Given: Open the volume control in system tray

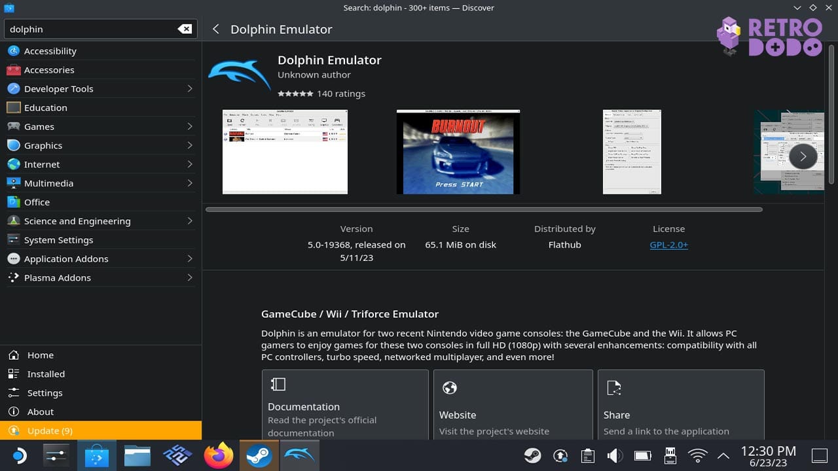Looking at the screenshot, I should point(615,456).
